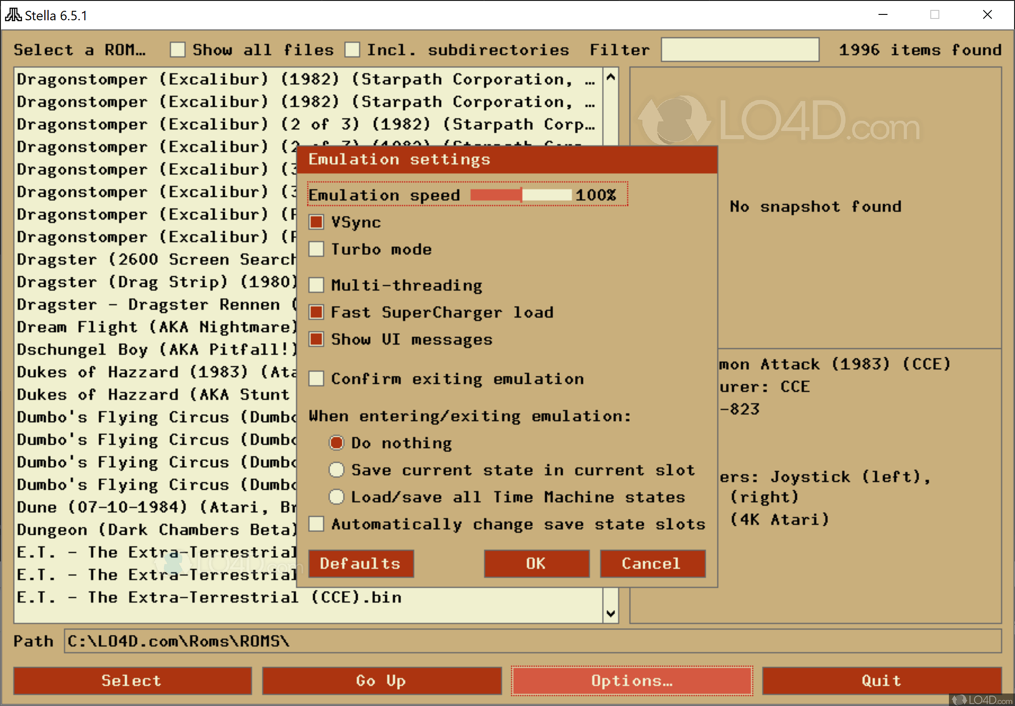Minimize the Stella window
The image size is (1015, 706).
883,15
